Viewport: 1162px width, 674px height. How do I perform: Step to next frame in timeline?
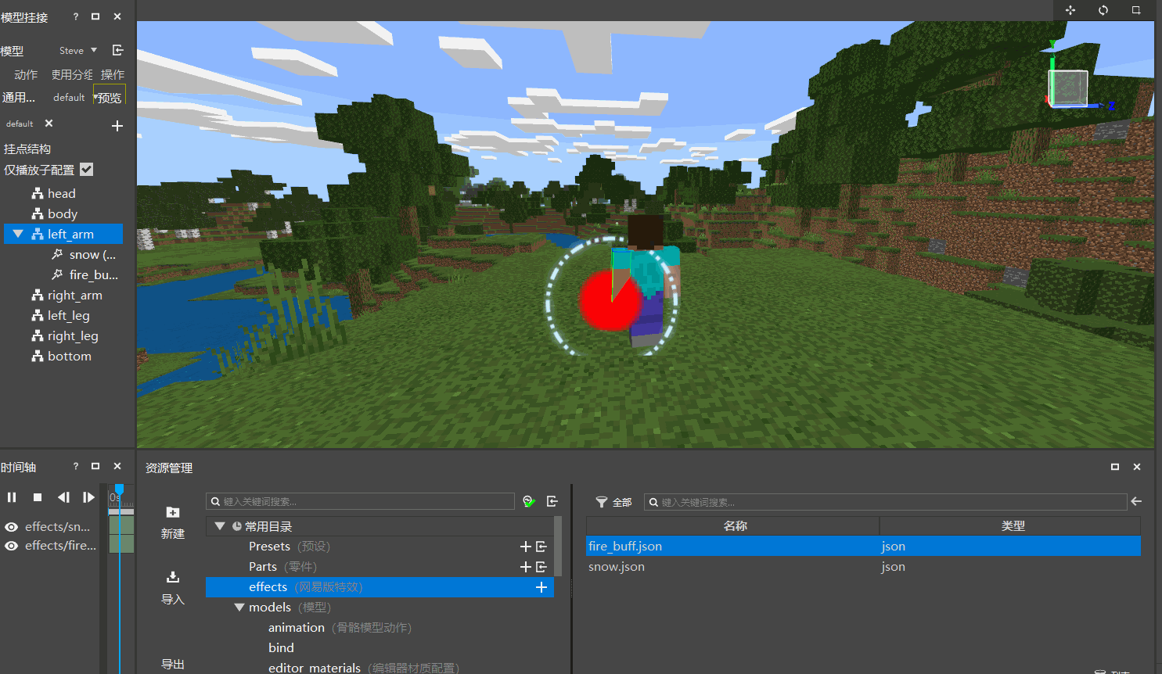click(88, 497)
